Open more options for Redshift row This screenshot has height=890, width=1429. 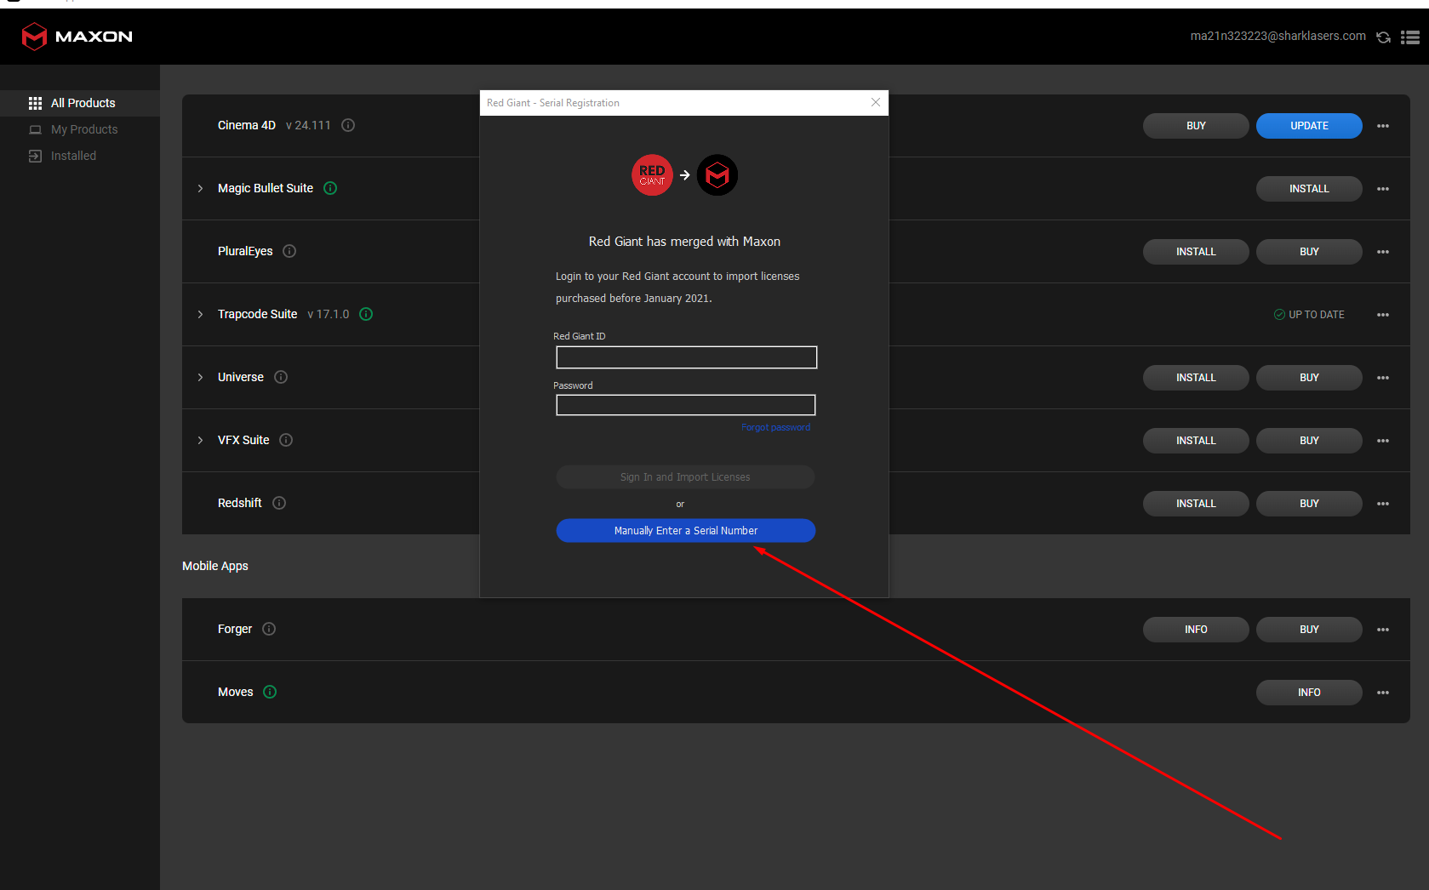pos(1383,504)
